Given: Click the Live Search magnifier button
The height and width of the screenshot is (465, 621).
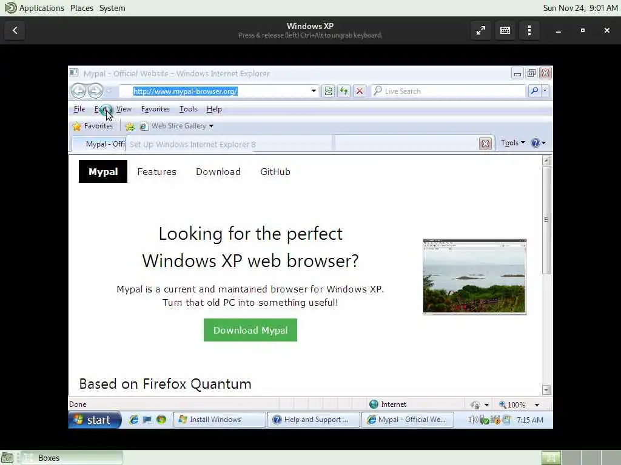Looking at the screenshot, I should 534,91.
